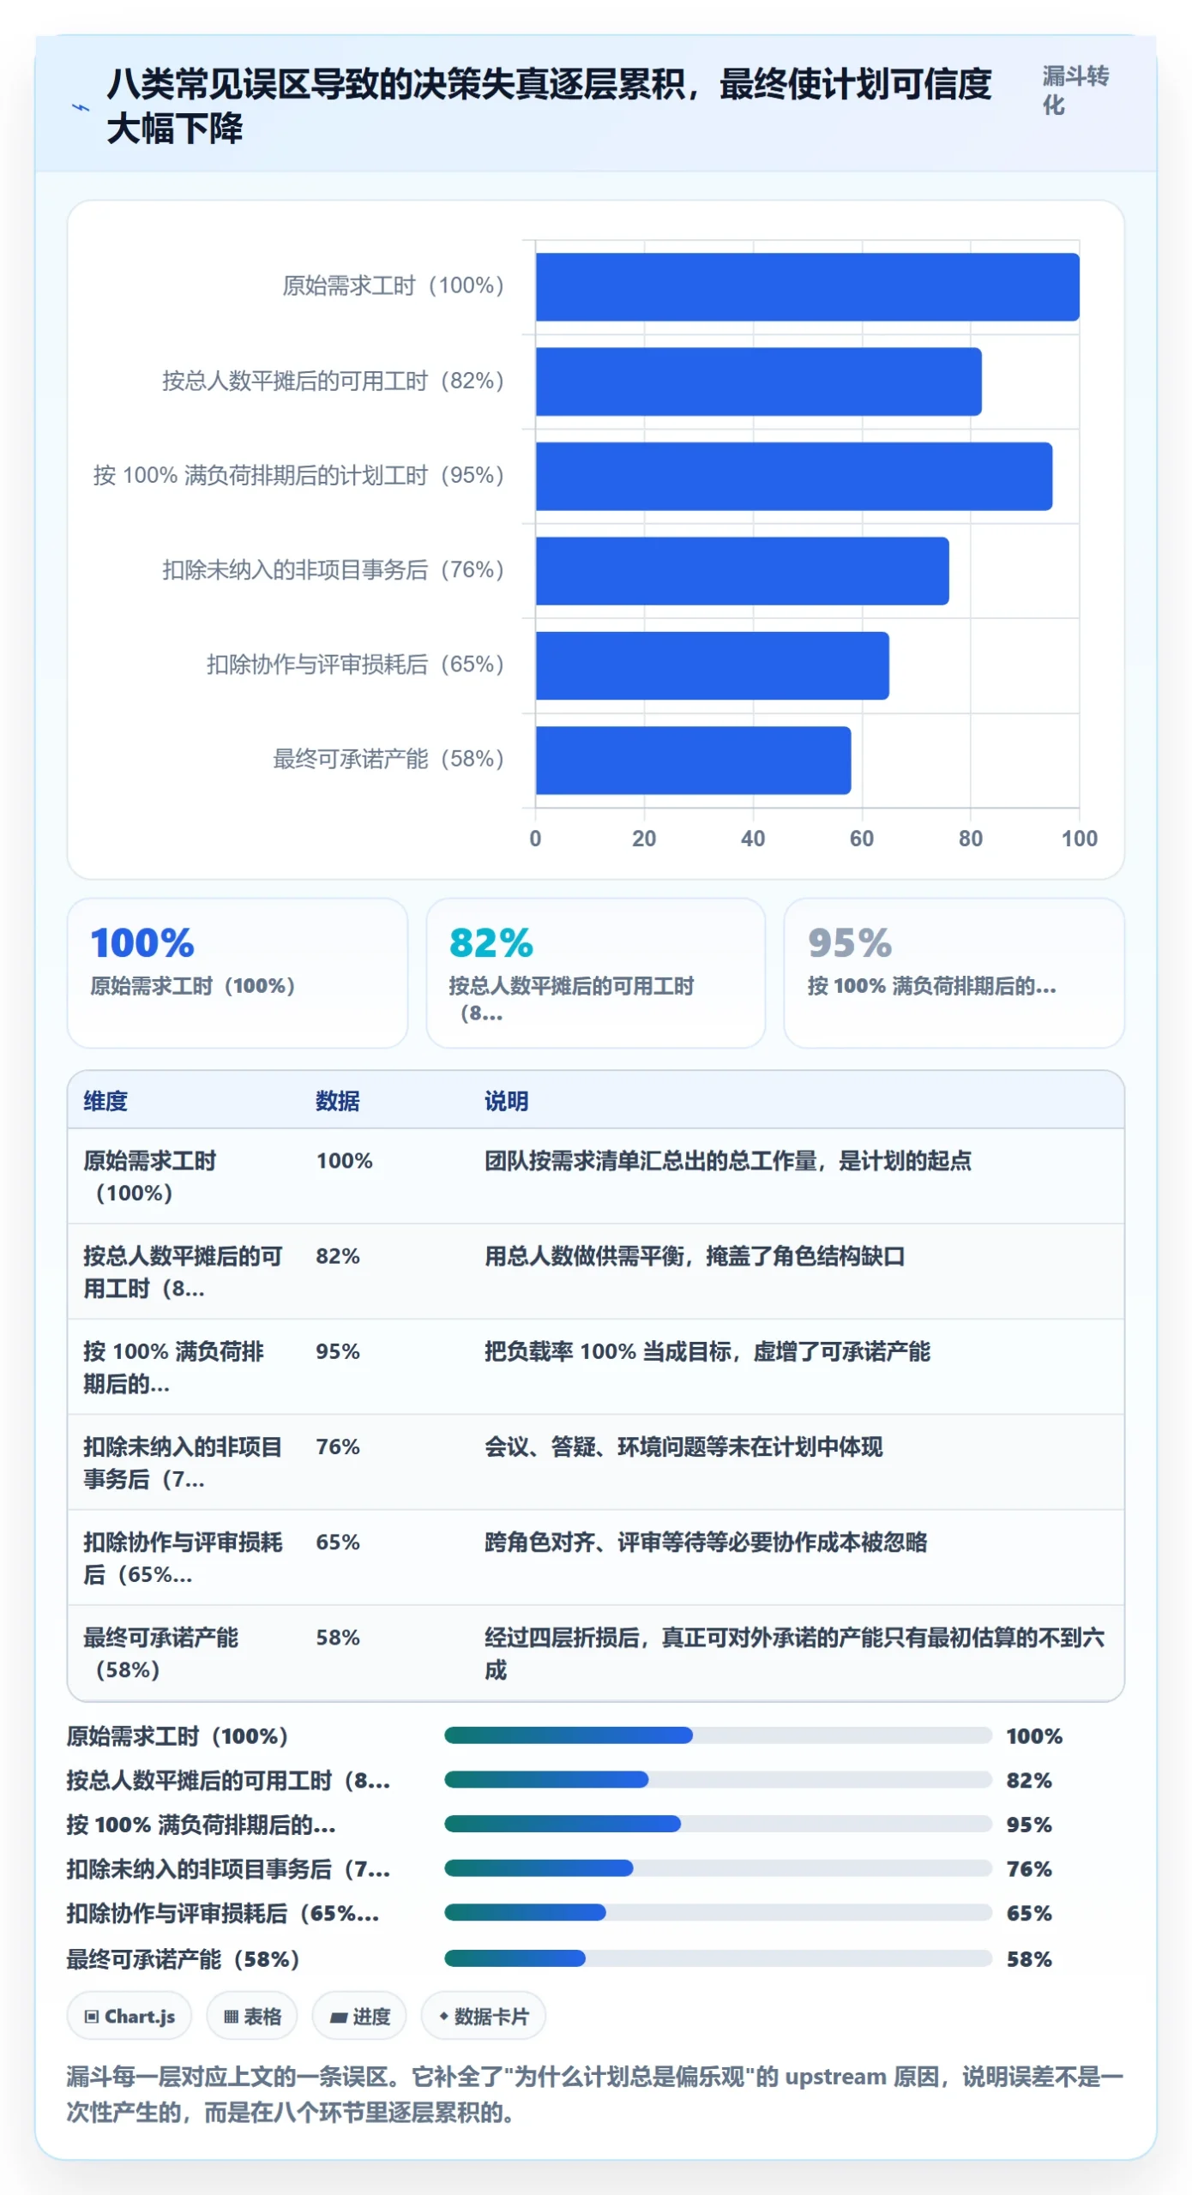Screen dimensions: 1192x2195
Task: Click the lightning icon beside the title
Action: (x=81, y=107)
